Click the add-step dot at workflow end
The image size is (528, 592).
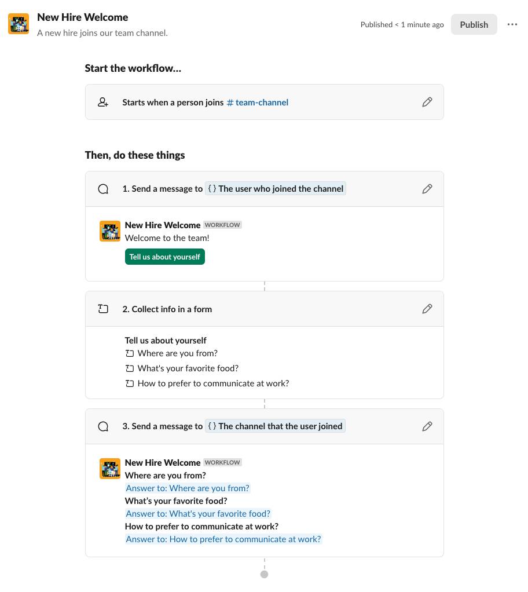point(265,574)
